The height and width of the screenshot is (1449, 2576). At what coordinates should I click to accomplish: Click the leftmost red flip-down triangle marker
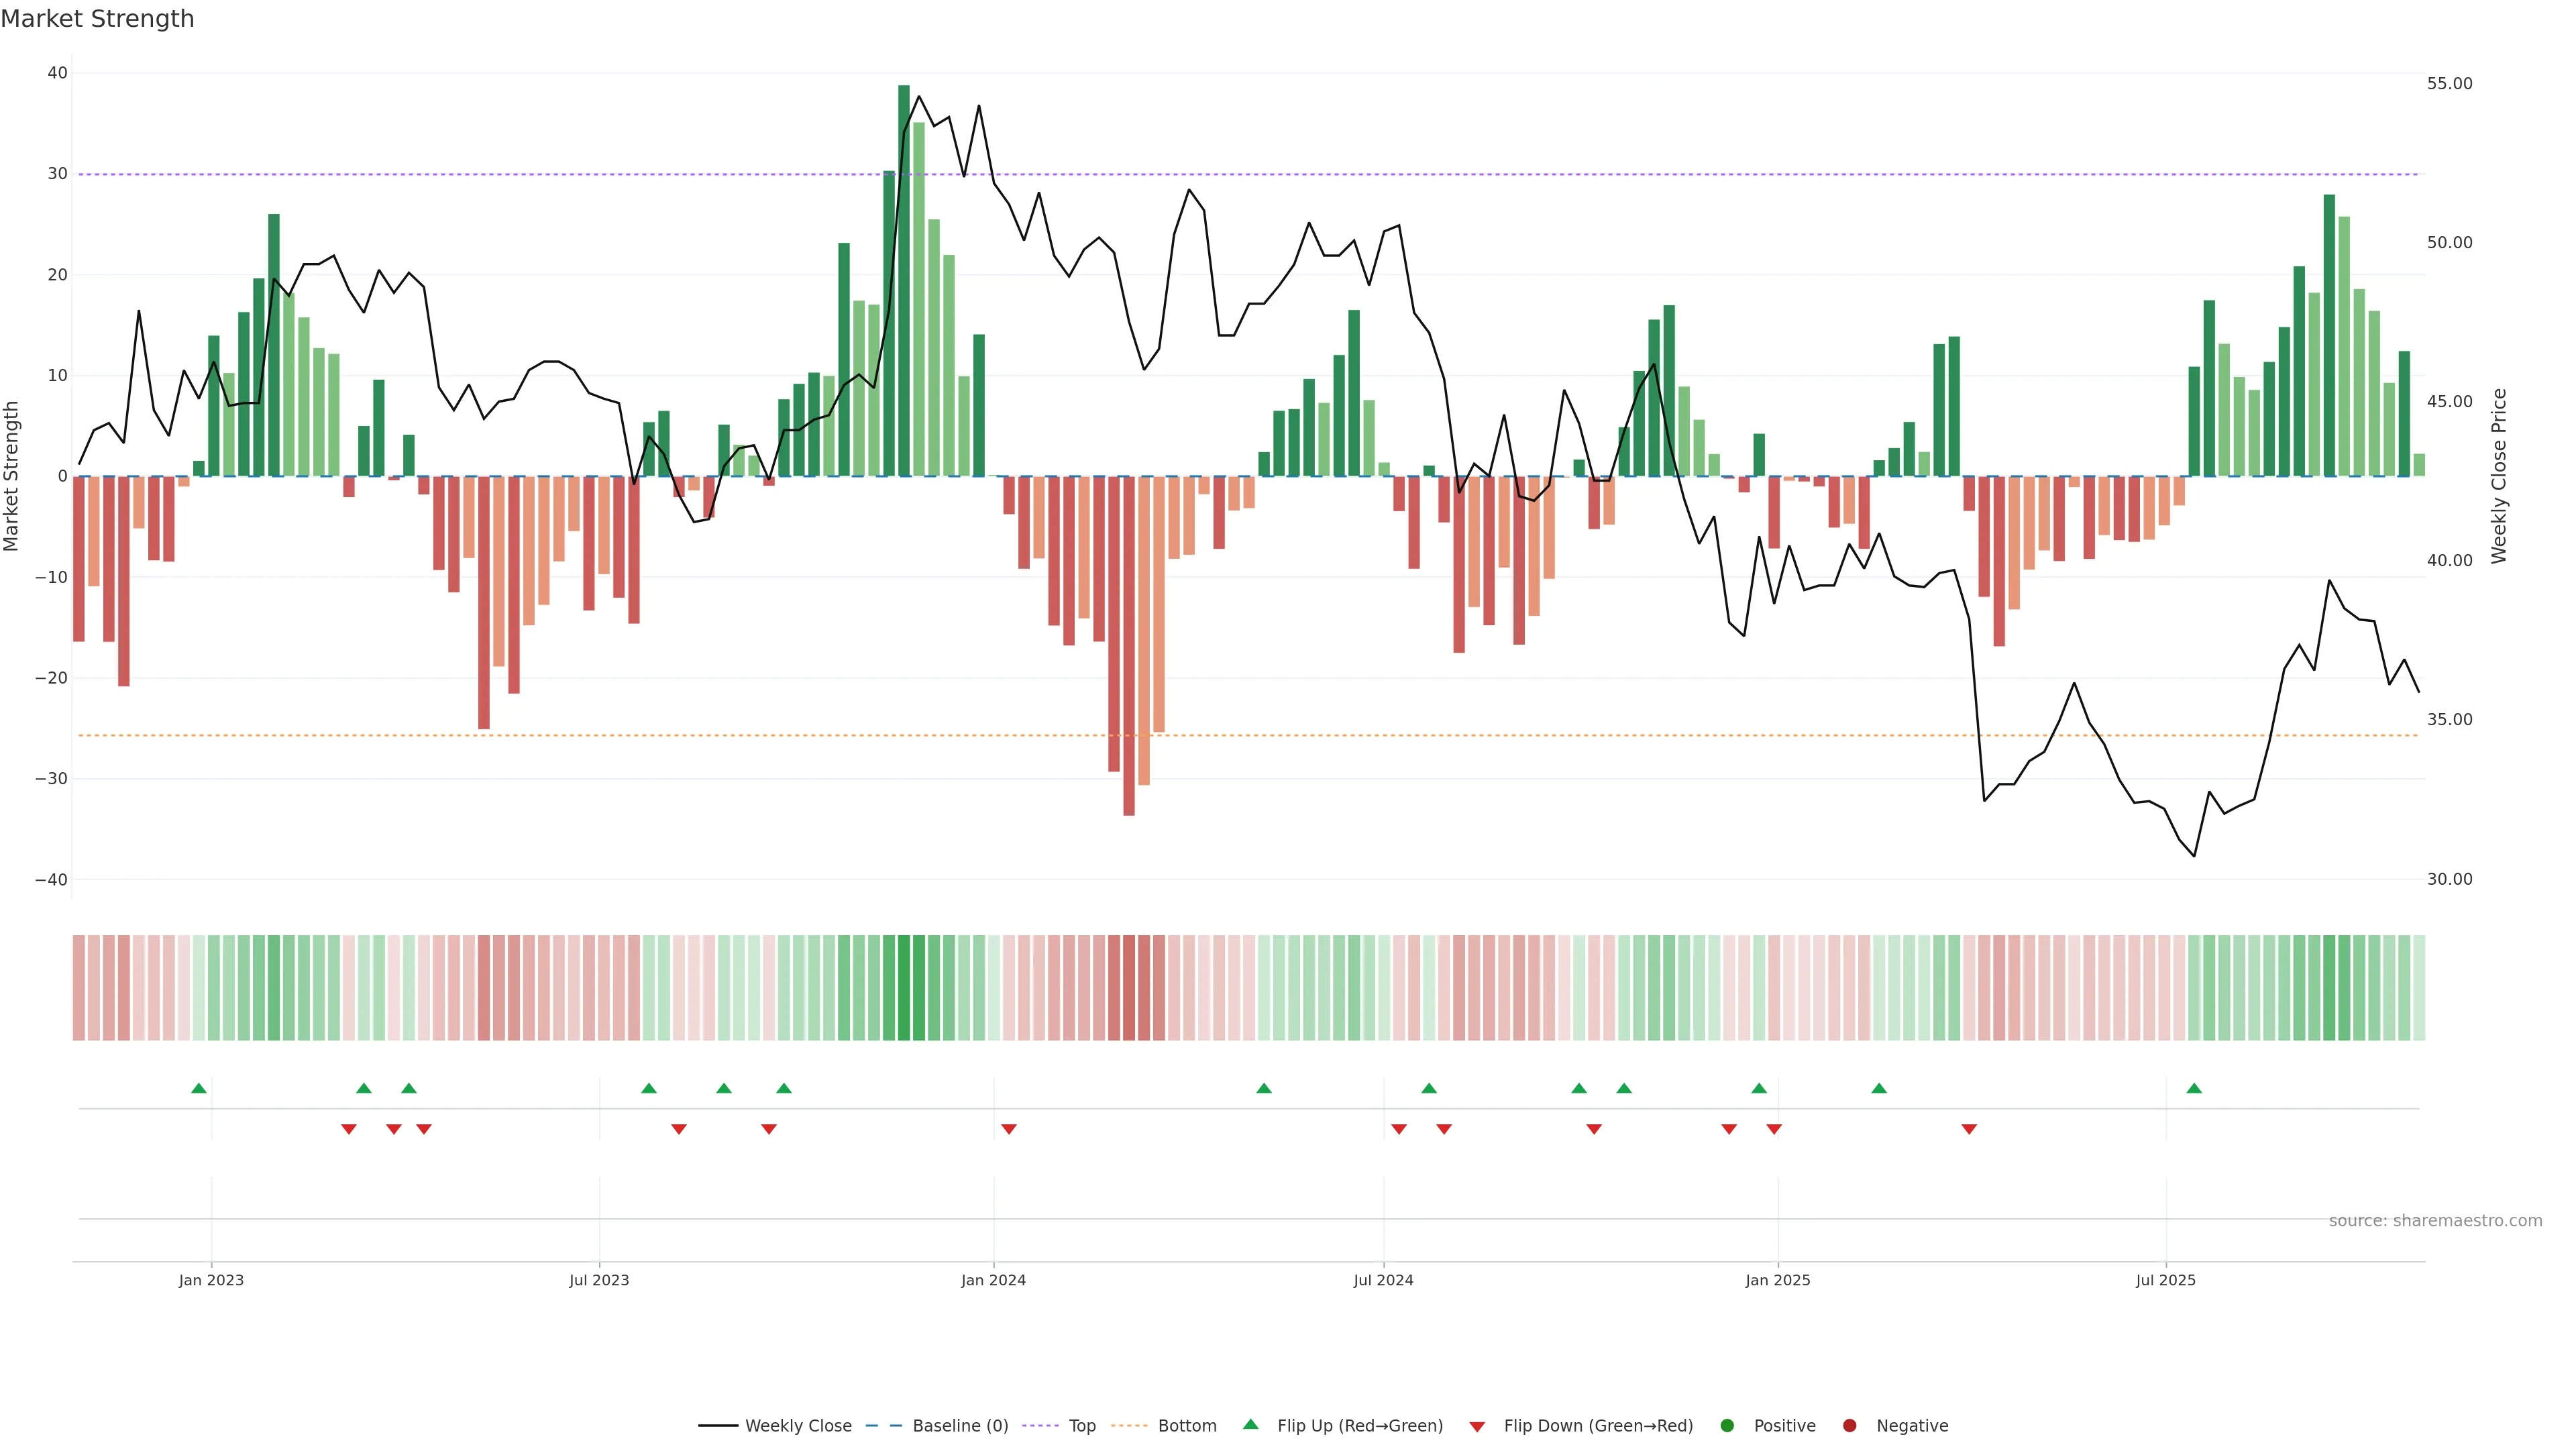[349, 1129]
